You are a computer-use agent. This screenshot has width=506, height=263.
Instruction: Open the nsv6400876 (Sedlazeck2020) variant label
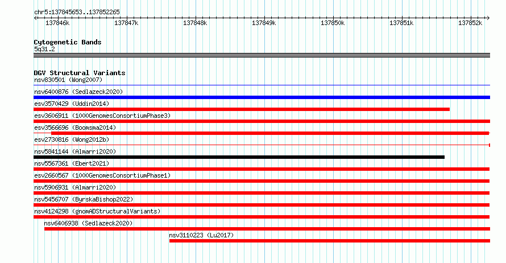point(78,92)
